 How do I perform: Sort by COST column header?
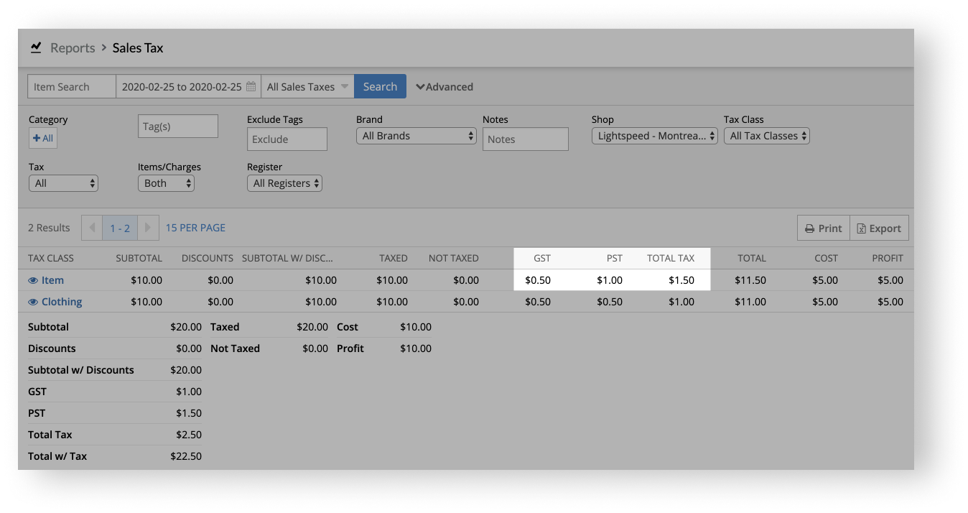tap(826, 258)
